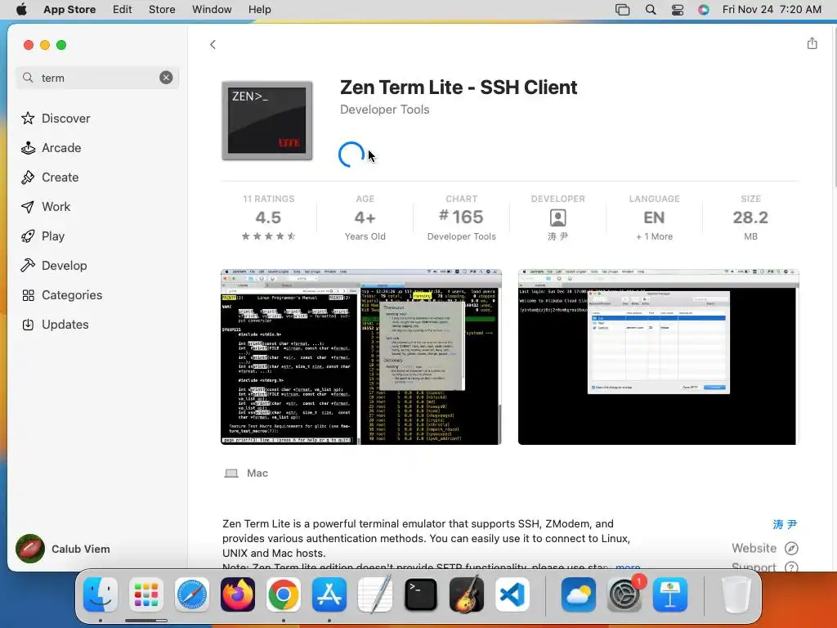Click the 4+ Years Old age rating
Image resolution: width=837 pixels, height=628 pixels.
tap(365, 218)
